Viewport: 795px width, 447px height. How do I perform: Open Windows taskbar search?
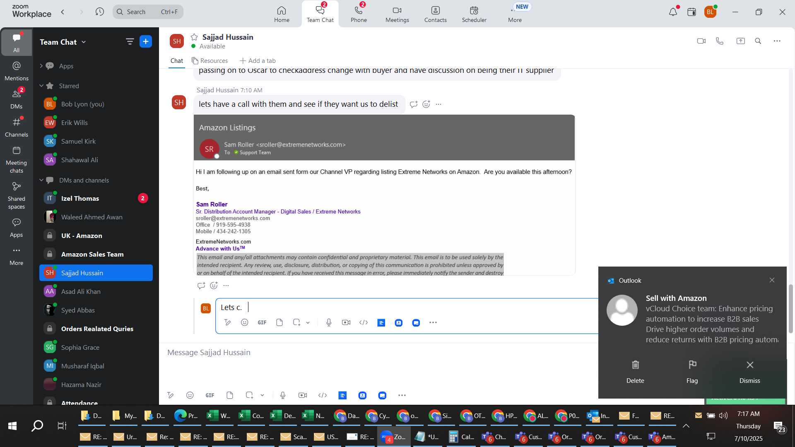(37, 425)
